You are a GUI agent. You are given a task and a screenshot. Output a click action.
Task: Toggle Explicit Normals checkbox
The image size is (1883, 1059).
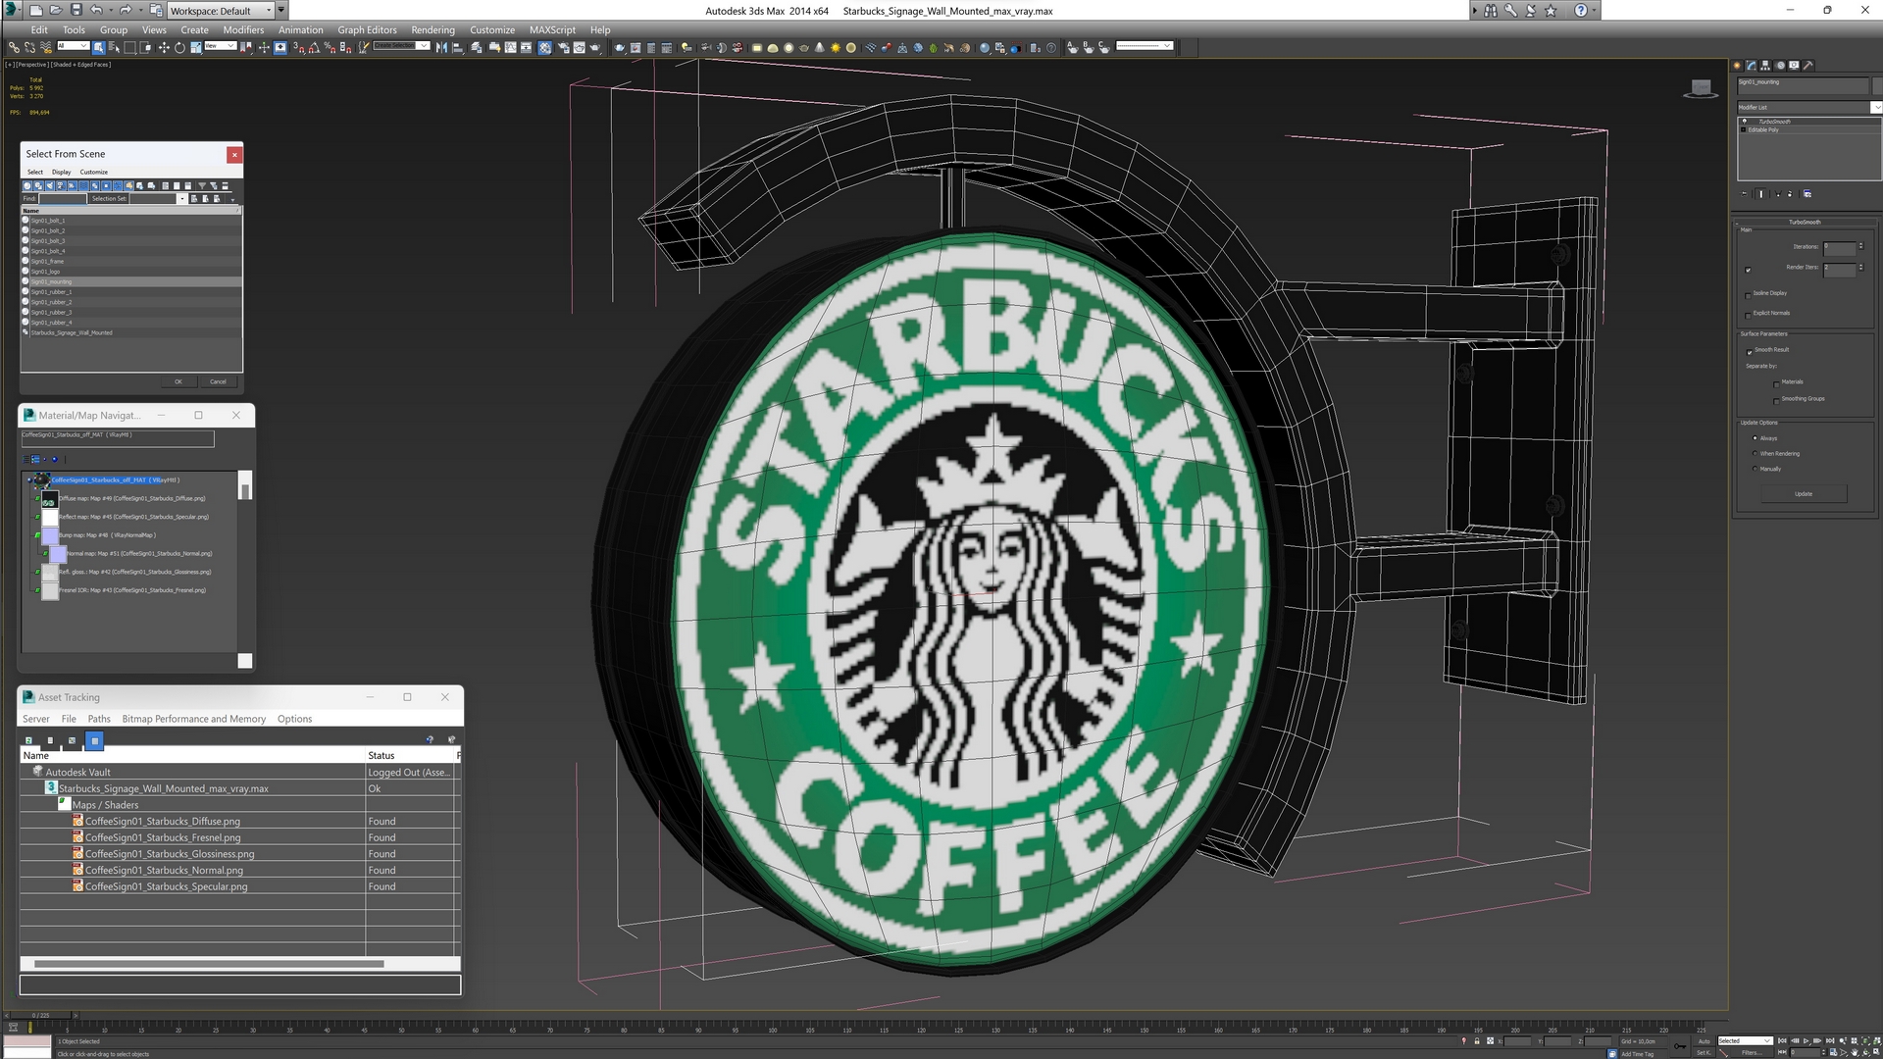tap(1748, 315)
